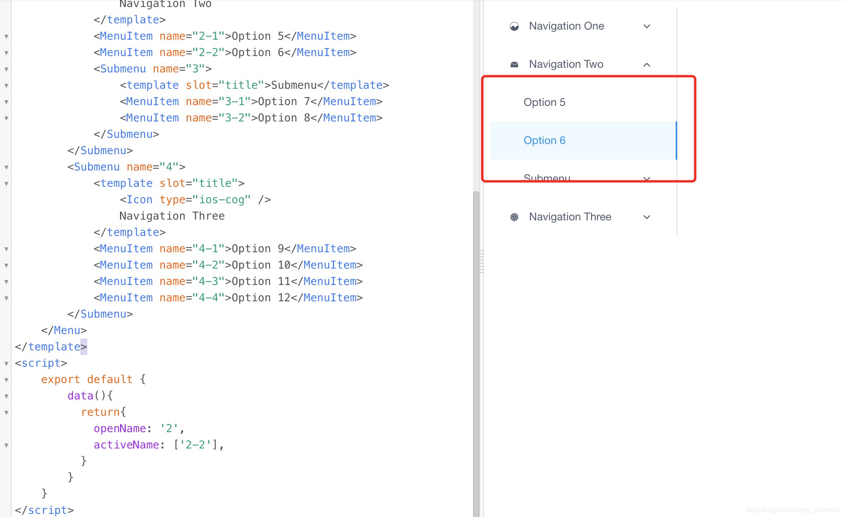Toggle fold arrow on activeName line

(6, 445)
